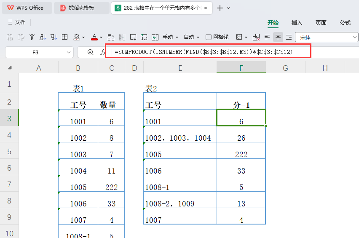Select column A header

coord(39,68)
